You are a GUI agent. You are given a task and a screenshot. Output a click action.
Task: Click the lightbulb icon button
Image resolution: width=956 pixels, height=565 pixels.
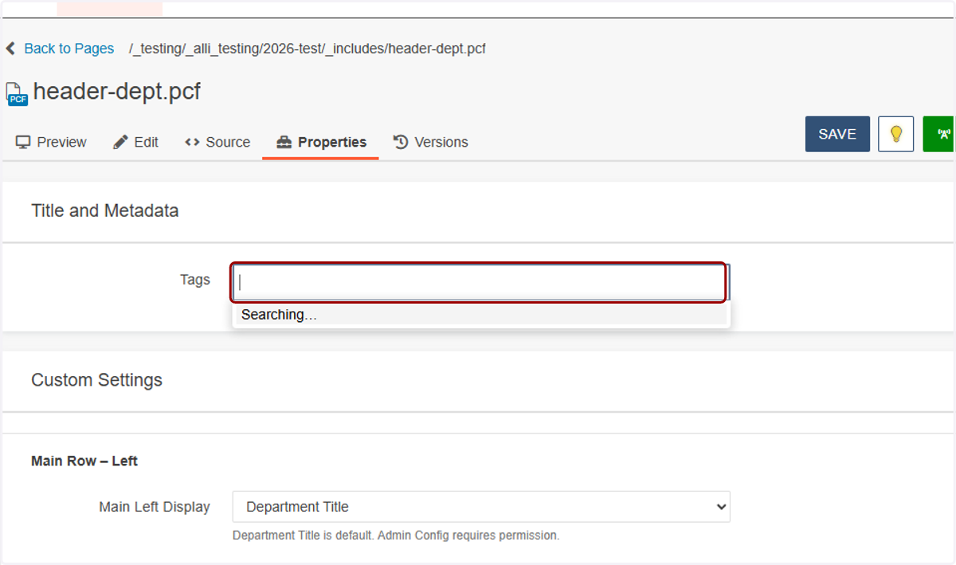895,134
